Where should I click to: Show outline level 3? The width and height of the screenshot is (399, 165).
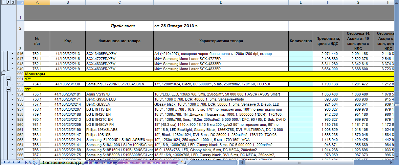pyautogui.click(x=13, y=2)
